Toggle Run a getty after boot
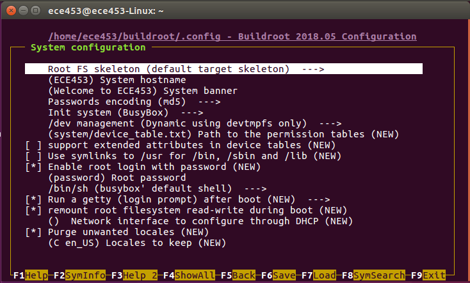Screen dimensions: 470x283 (33, 199)
